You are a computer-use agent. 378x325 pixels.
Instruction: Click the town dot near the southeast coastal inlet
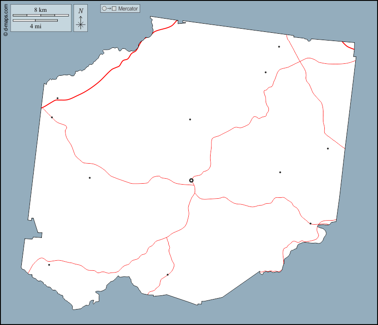tap(310, 223)
